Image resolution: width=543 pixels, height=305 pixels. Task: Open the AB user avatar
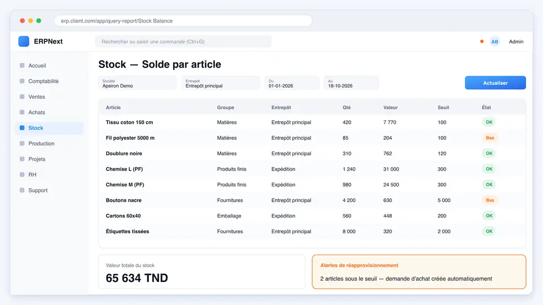coord(494,41)
